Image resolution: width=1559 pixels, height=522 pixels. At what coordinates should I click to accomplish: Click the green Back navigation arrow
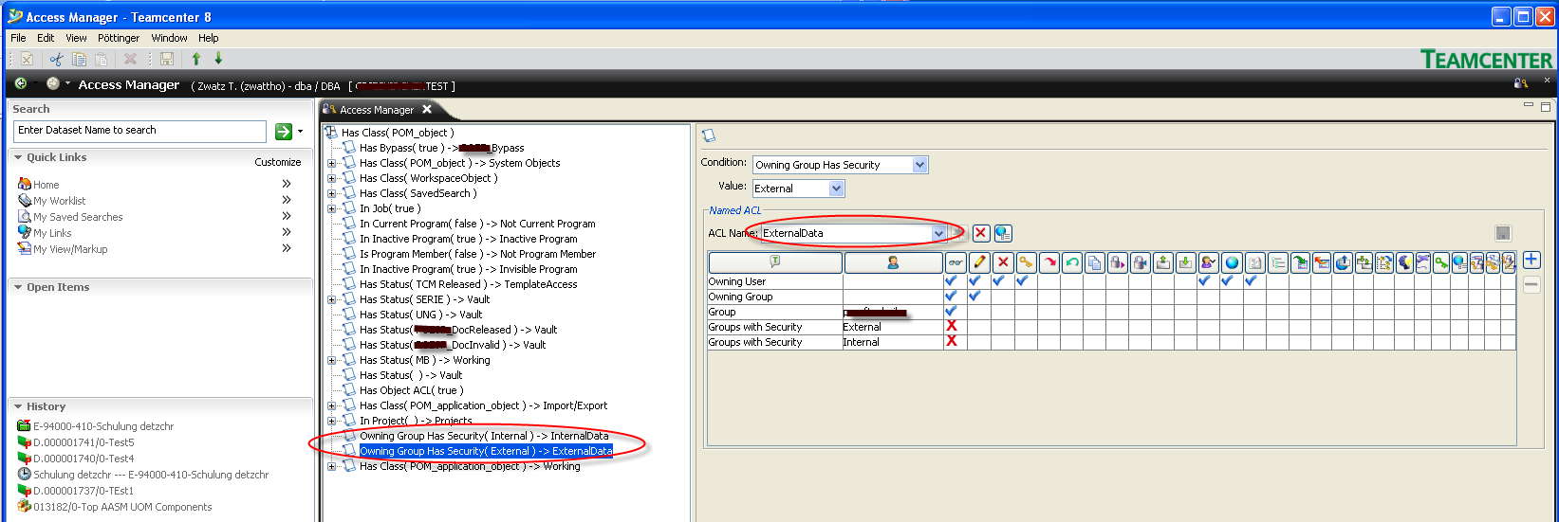(20, 83)
